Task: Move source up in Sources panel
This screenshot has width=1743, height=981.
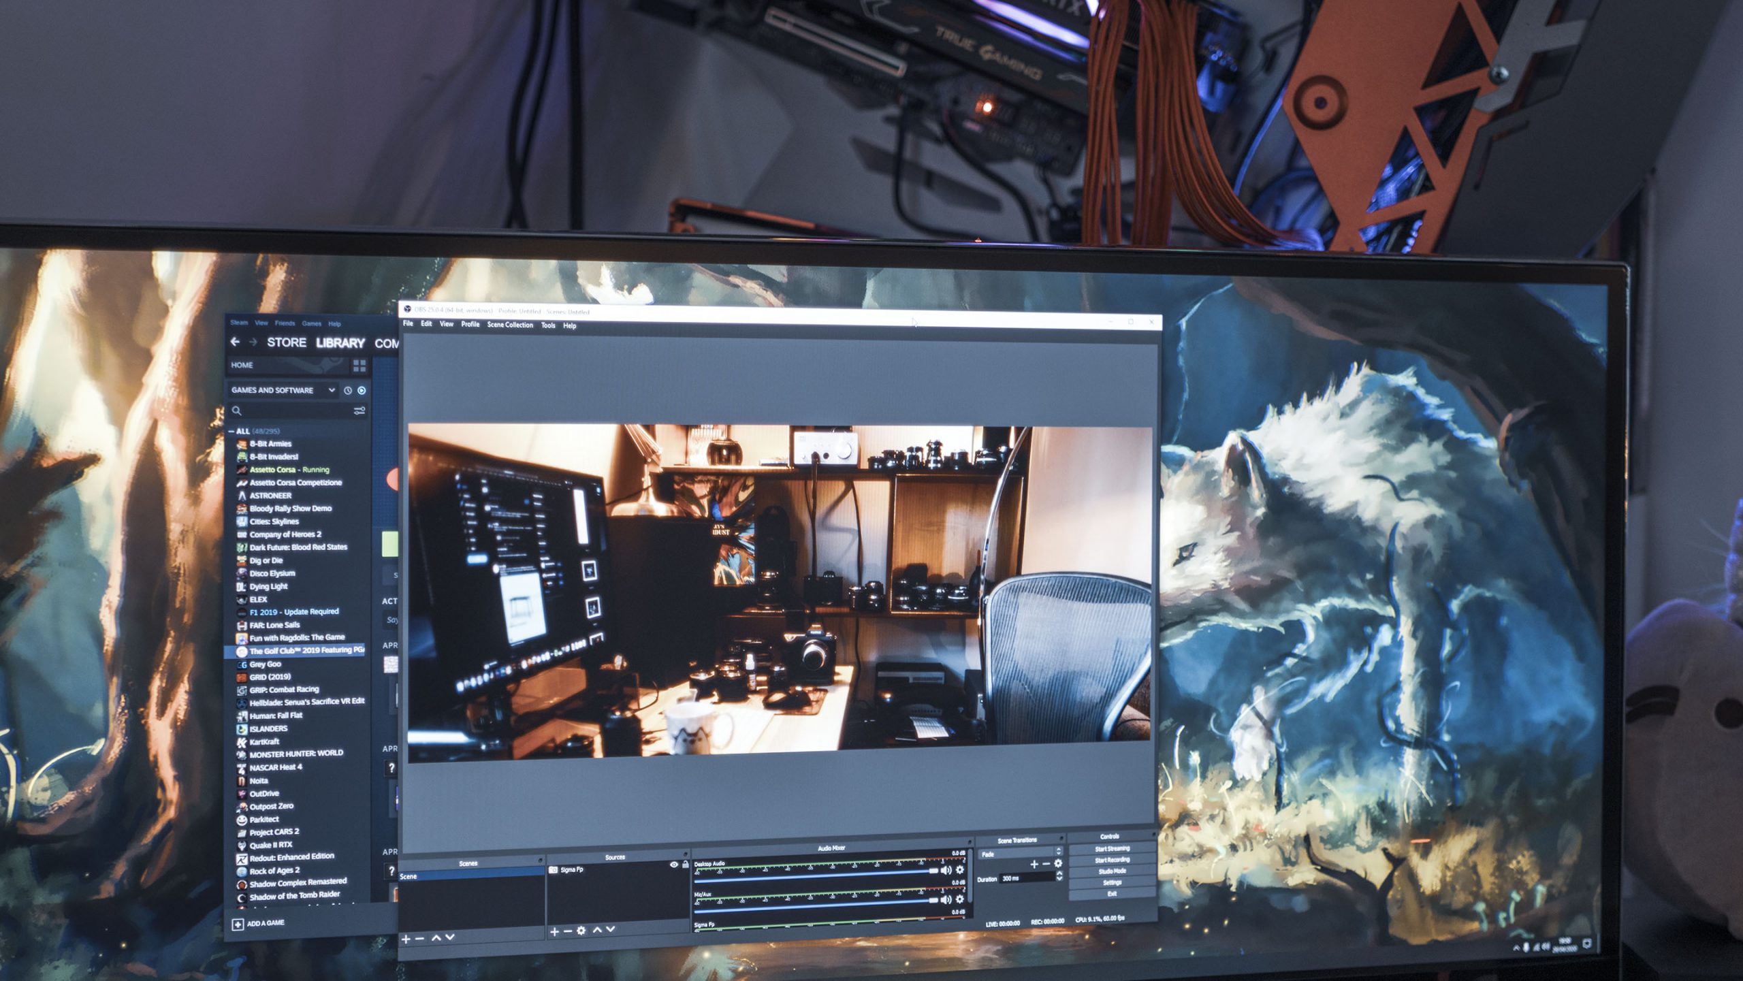Action: [x=597, y=930]
